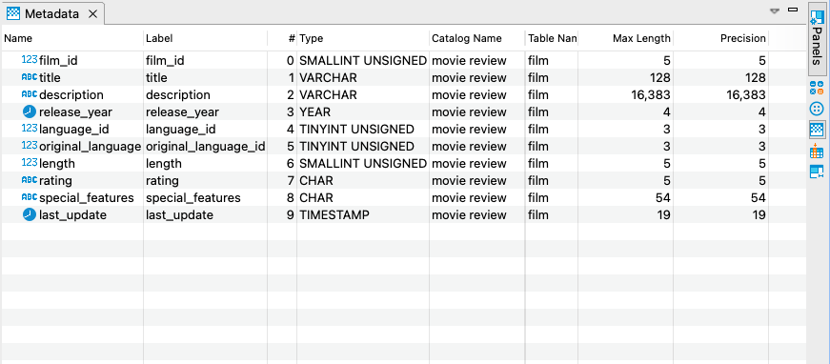Select the title name cell
This screenshot has width=830, height=364.
click(50, 78)
